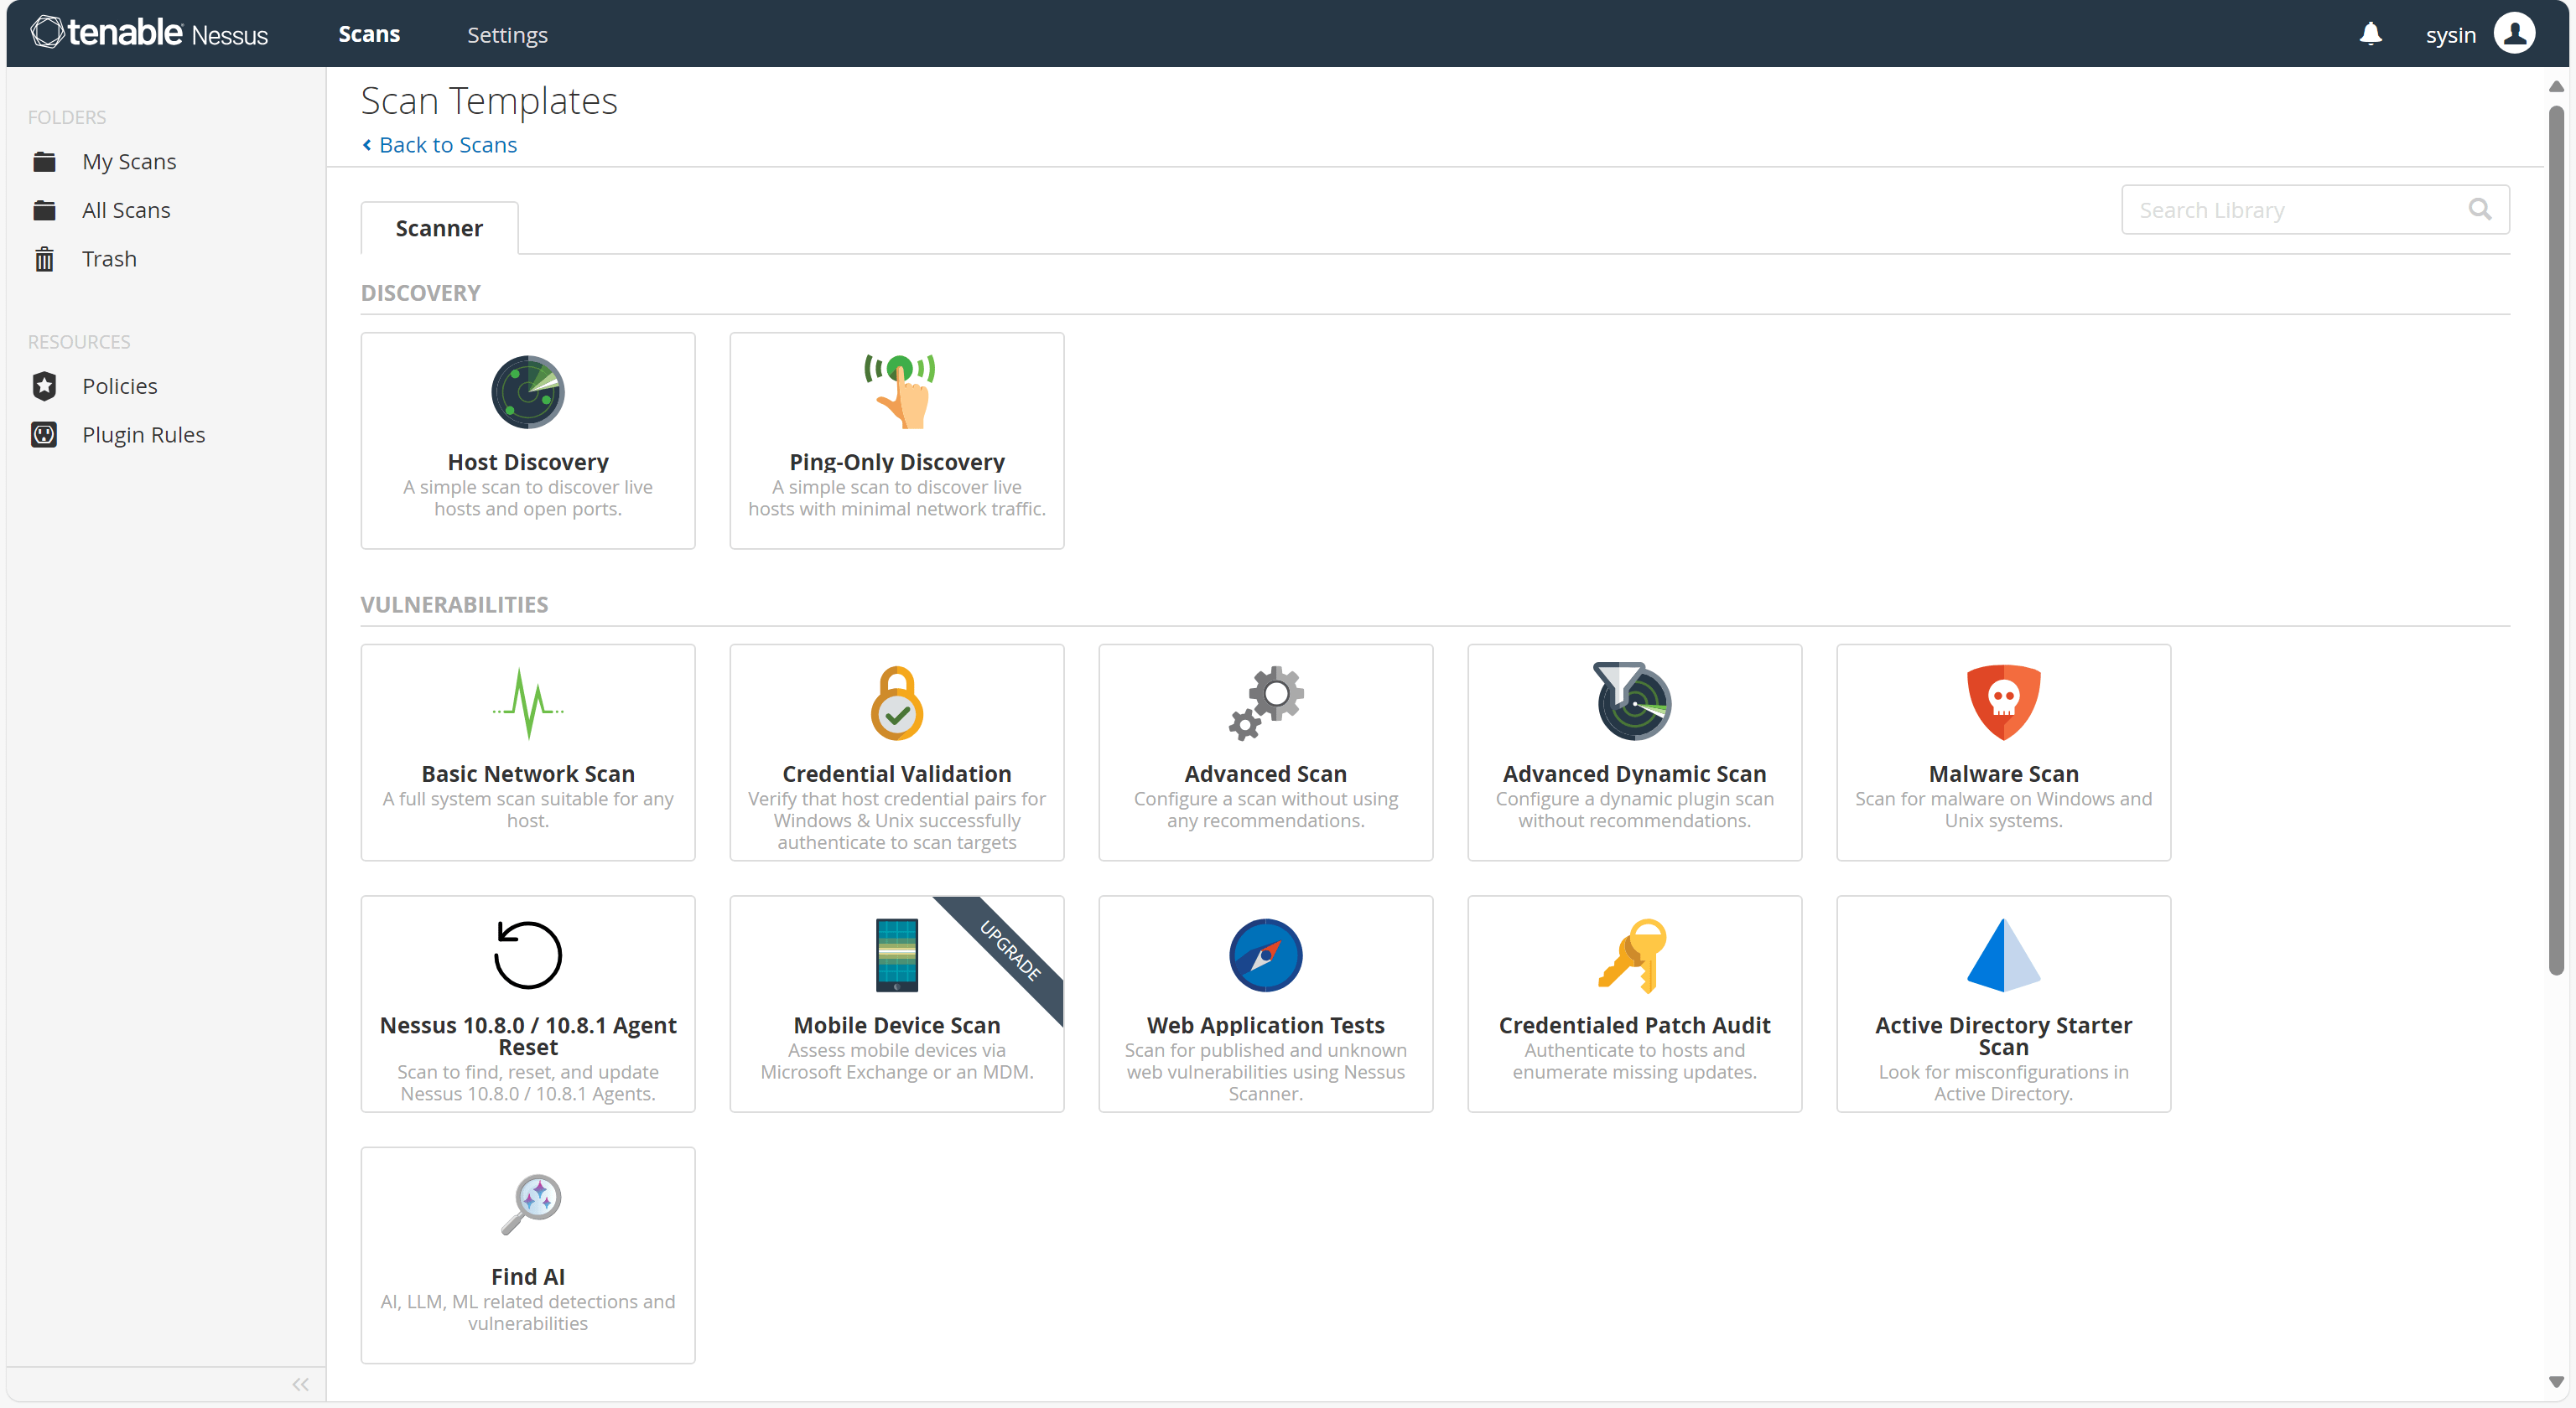
Task: Open the Trash folder
Action: point(109,259)
